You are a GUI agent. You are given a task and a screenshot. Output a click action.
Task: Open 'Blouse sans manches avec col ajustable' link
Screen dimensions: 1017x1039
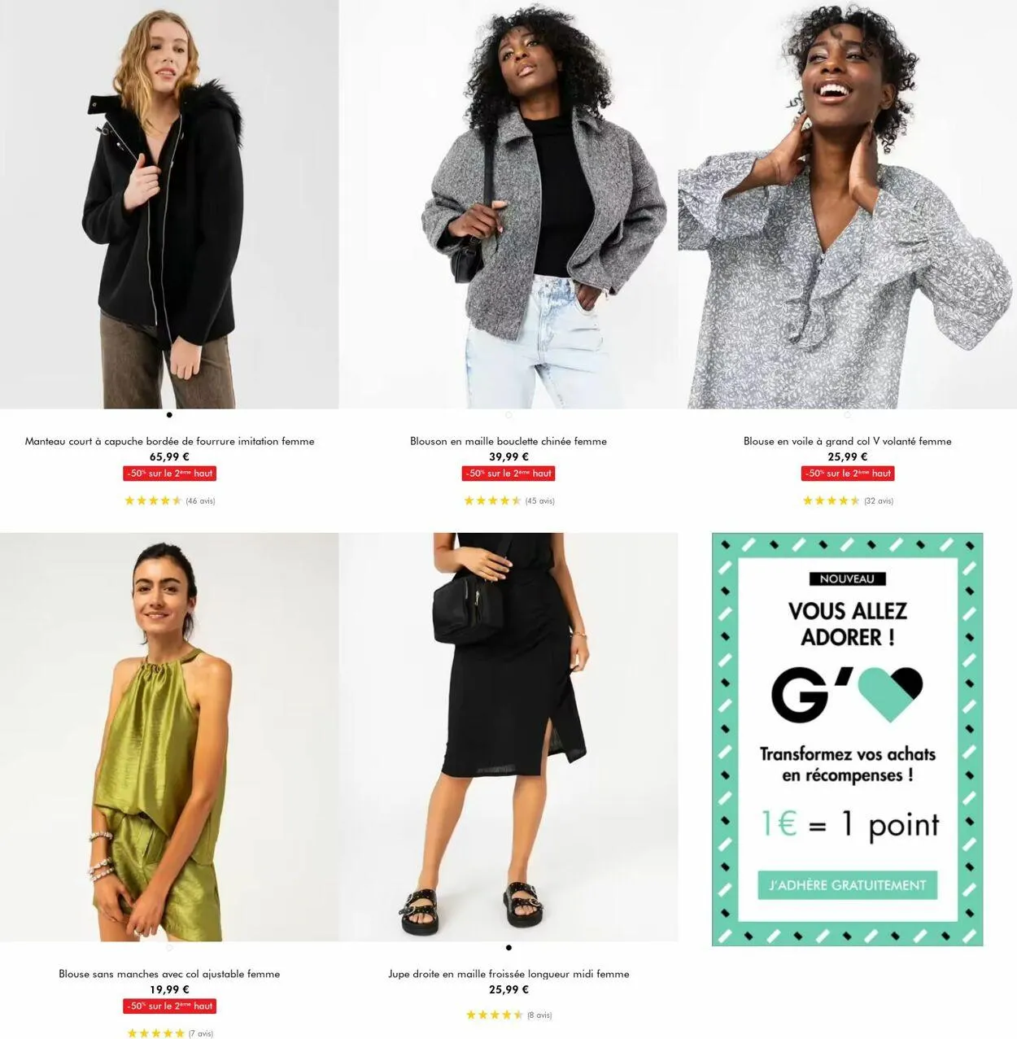coord(169,974)
